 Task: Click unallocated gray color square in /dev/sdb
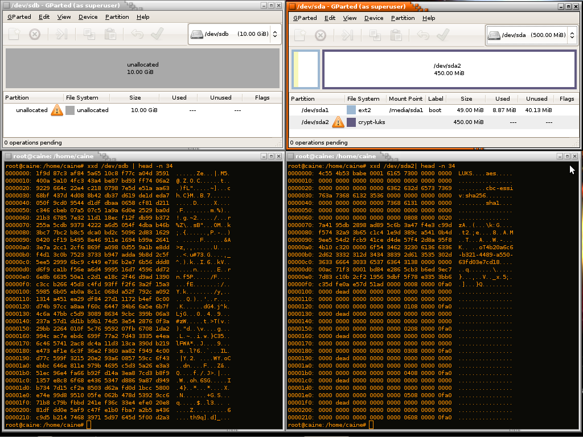click(70, 110)
